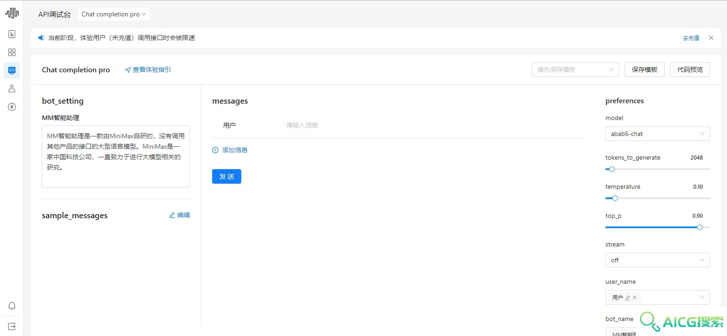The height and width of the screenshot is (336, 727).
Task: Expand the user_name dropdown arrow
Action: (702, 297)
